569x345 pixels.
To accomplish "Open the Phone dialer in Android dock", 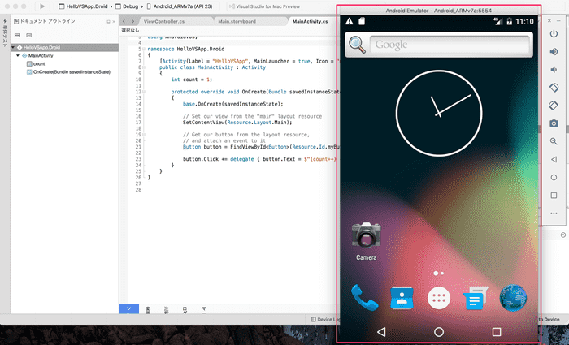I will click(x=364, y=298).
